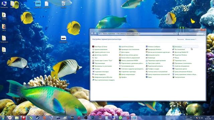214x120 pixels.
Task: Open Панель задач и меню "Пуск"
Action: [102, 61]
